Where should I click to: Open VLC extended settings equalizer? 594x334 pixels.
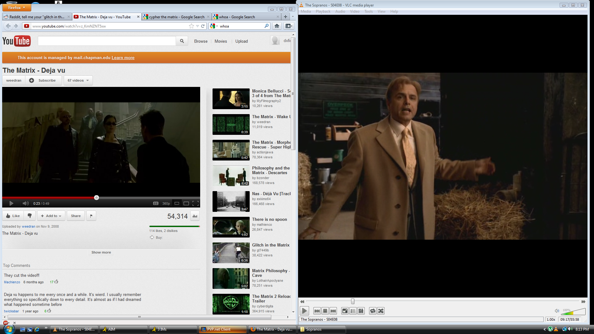pyautogui.click(x=361, y=311)
